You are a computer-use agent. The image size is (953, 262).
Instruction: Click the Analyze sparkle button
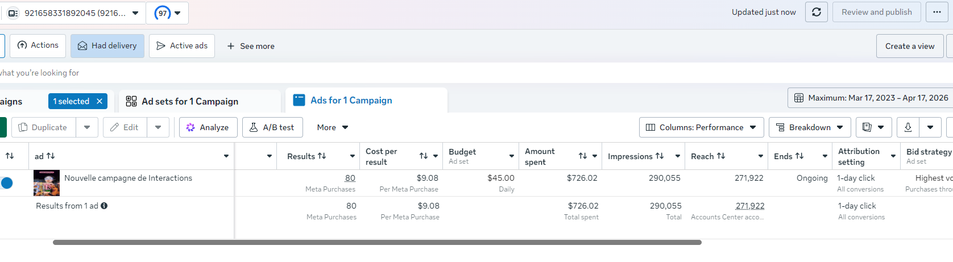(208, 127)
